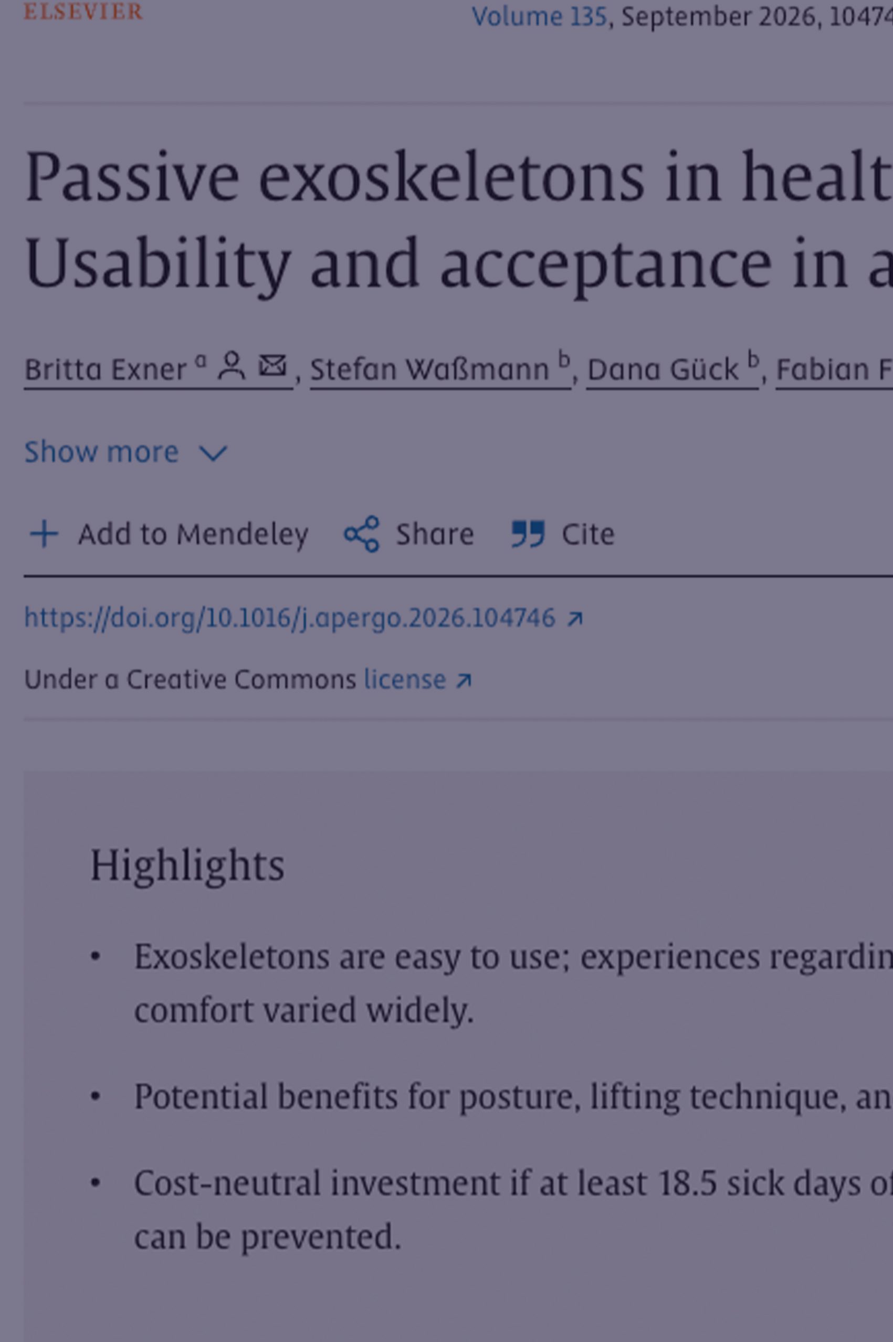
Task: Click the external arrow icon after the DOI
Action: 575,619
